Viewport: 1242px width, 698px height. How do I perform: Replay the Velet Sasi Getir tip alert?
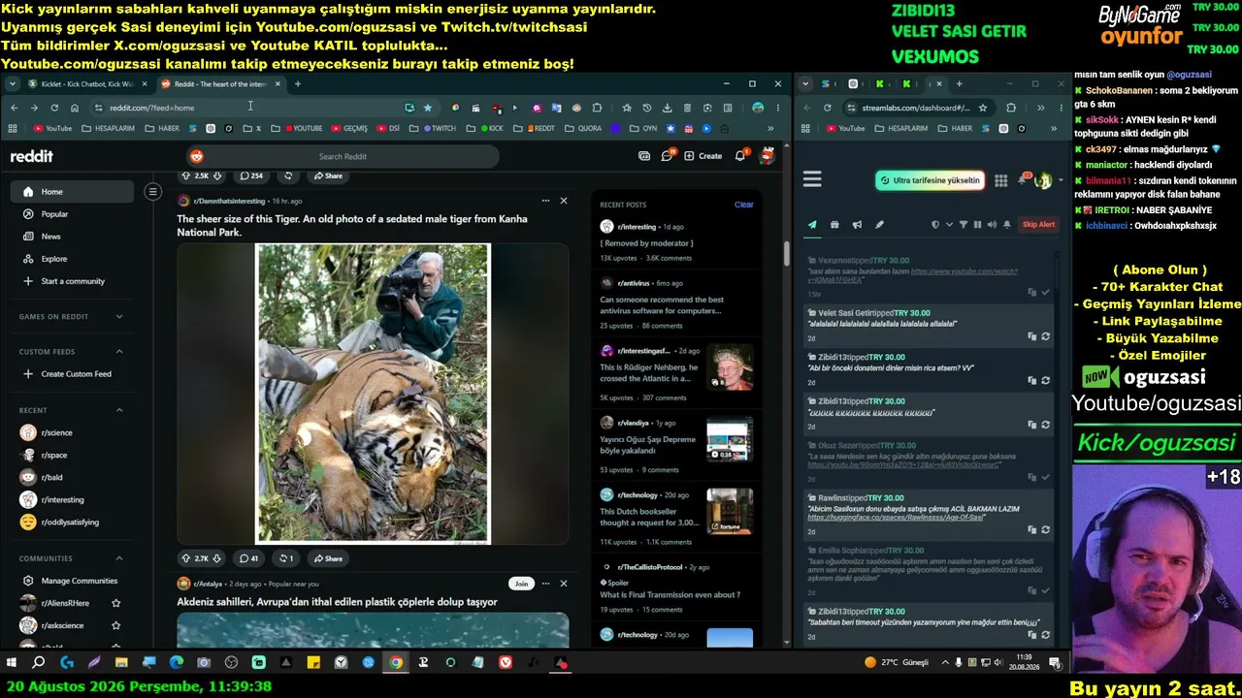(1045, 336)
